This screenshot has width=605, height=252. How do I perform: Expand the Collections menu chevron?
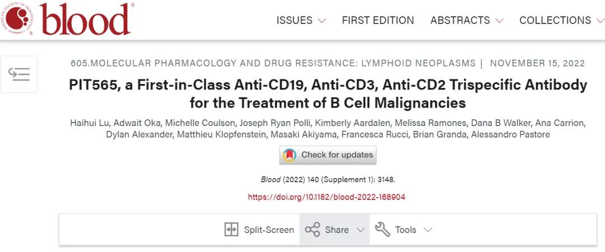[x=599, y=21]
